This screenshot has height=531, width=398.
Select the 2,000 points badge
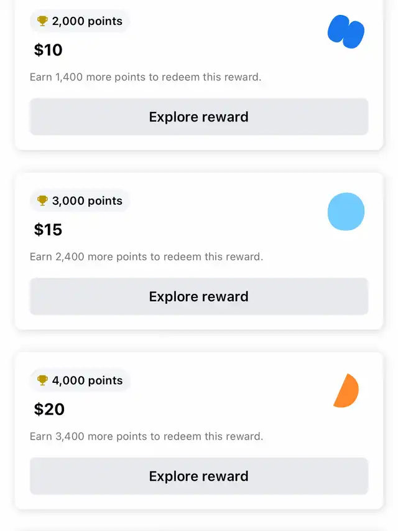pyautogui.click(x=80, y=21)
